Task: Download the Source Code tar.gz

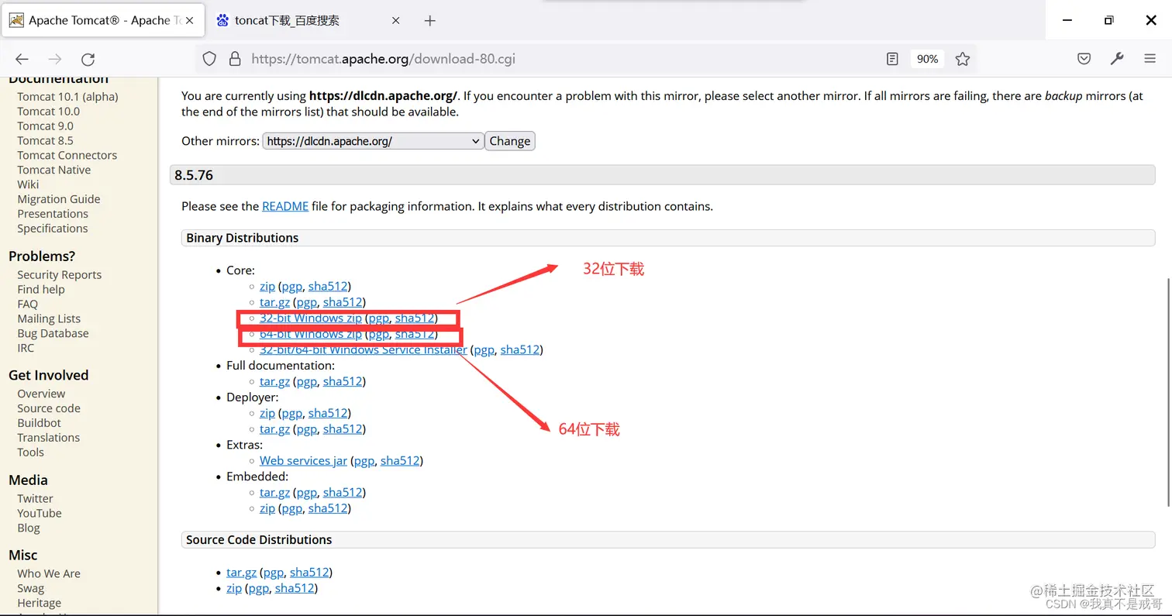Action: 241,573
